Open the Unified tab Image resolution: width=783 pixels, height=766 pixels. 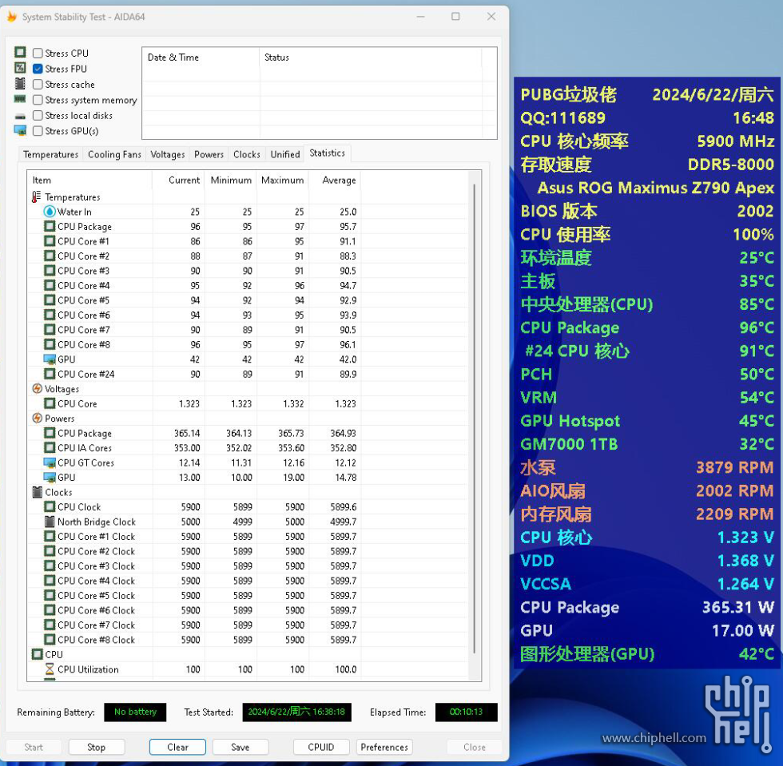point(285,154)
